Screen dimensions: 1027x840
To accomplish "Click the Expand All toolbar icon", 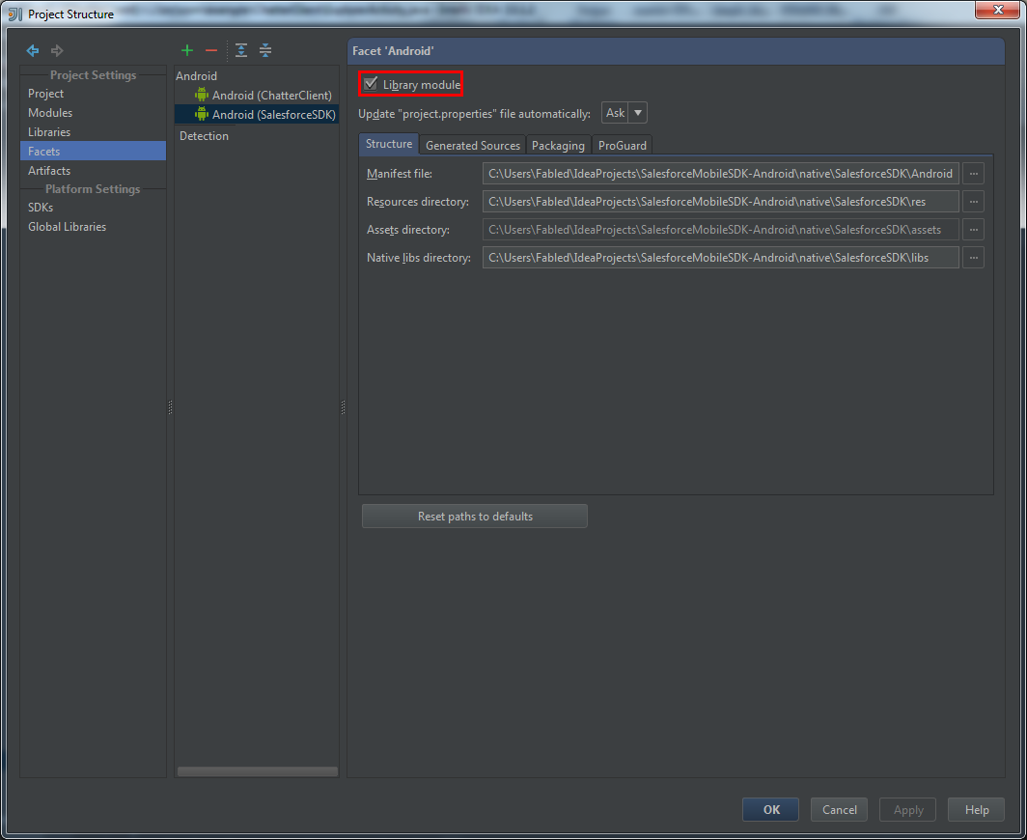I will point(241,50).
